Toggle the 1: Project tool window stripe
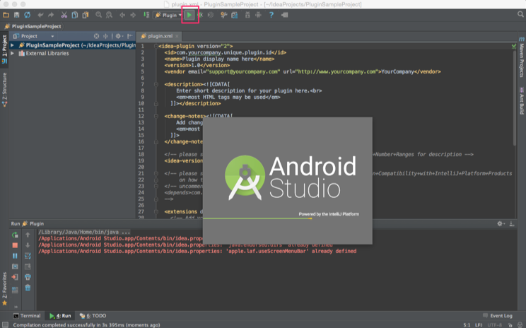This screenshot has width=526, height=328. coord(4,49)
